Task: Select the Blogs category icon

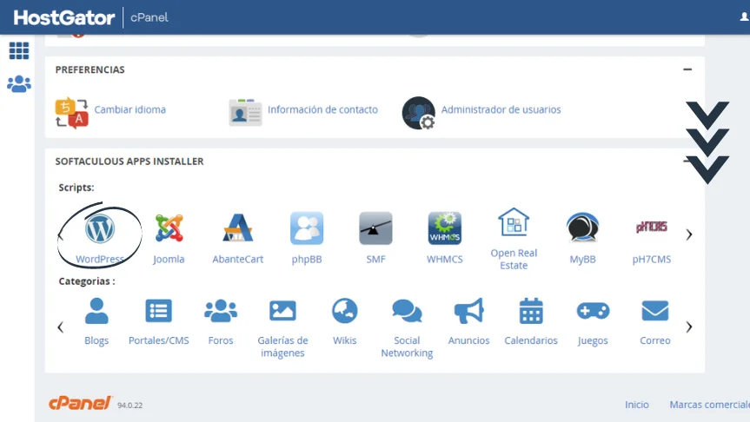Action: 96,311
